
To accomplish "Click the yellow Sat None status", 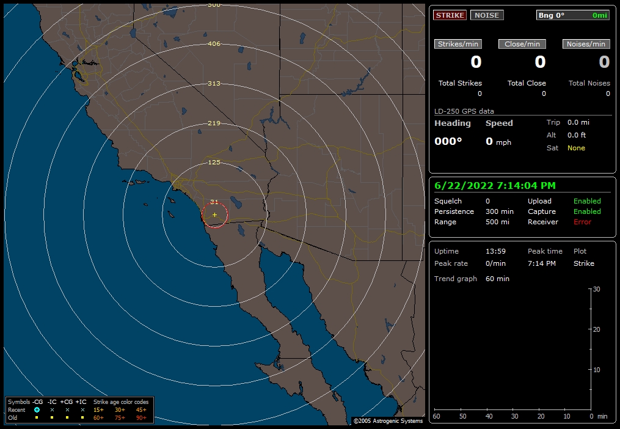I will point(576,148).
